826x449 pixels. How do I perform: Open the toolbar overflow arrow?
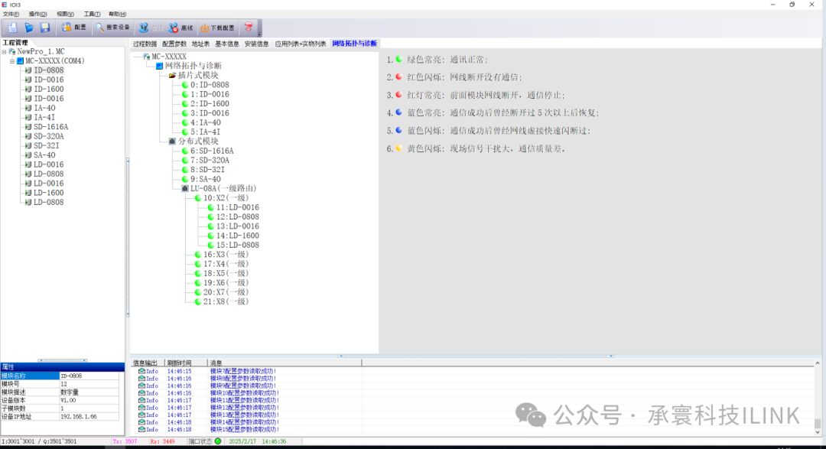point(259,34)
